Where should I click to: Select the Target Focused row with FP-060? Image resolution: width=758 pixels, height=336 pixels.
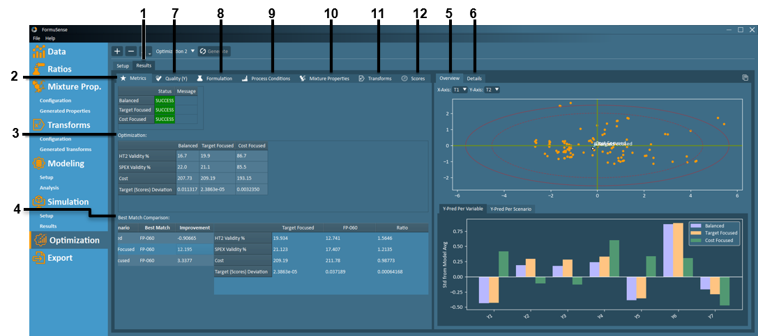coord(164,248)
